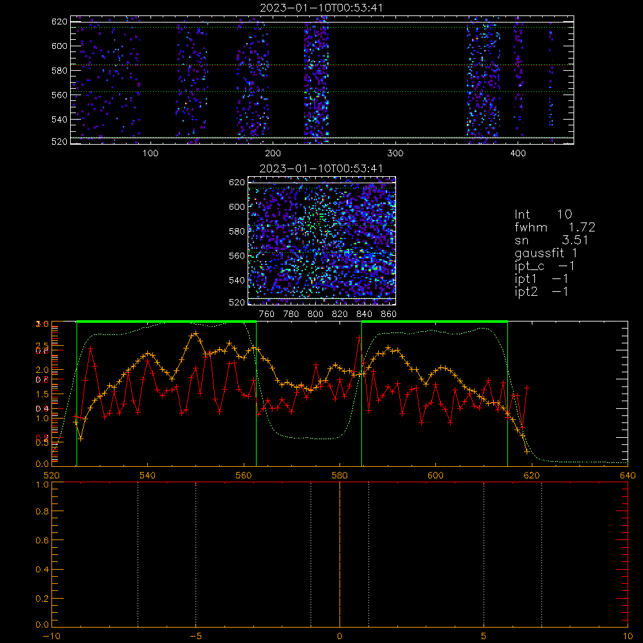Click the 0.8 y-axis label on the bottom plot

(42, 512)
